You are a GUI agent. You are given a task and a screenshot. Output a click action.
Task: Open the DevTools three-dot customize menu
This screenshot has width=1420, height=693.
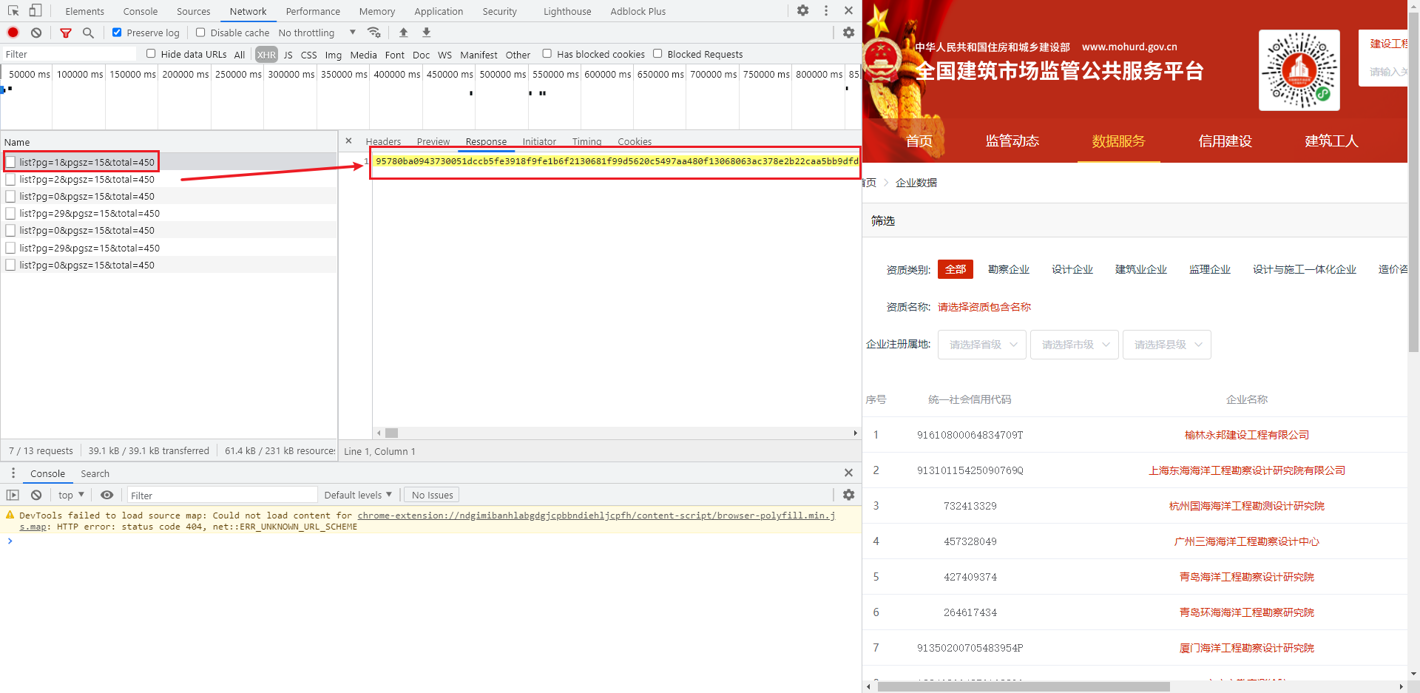(826, 11)
